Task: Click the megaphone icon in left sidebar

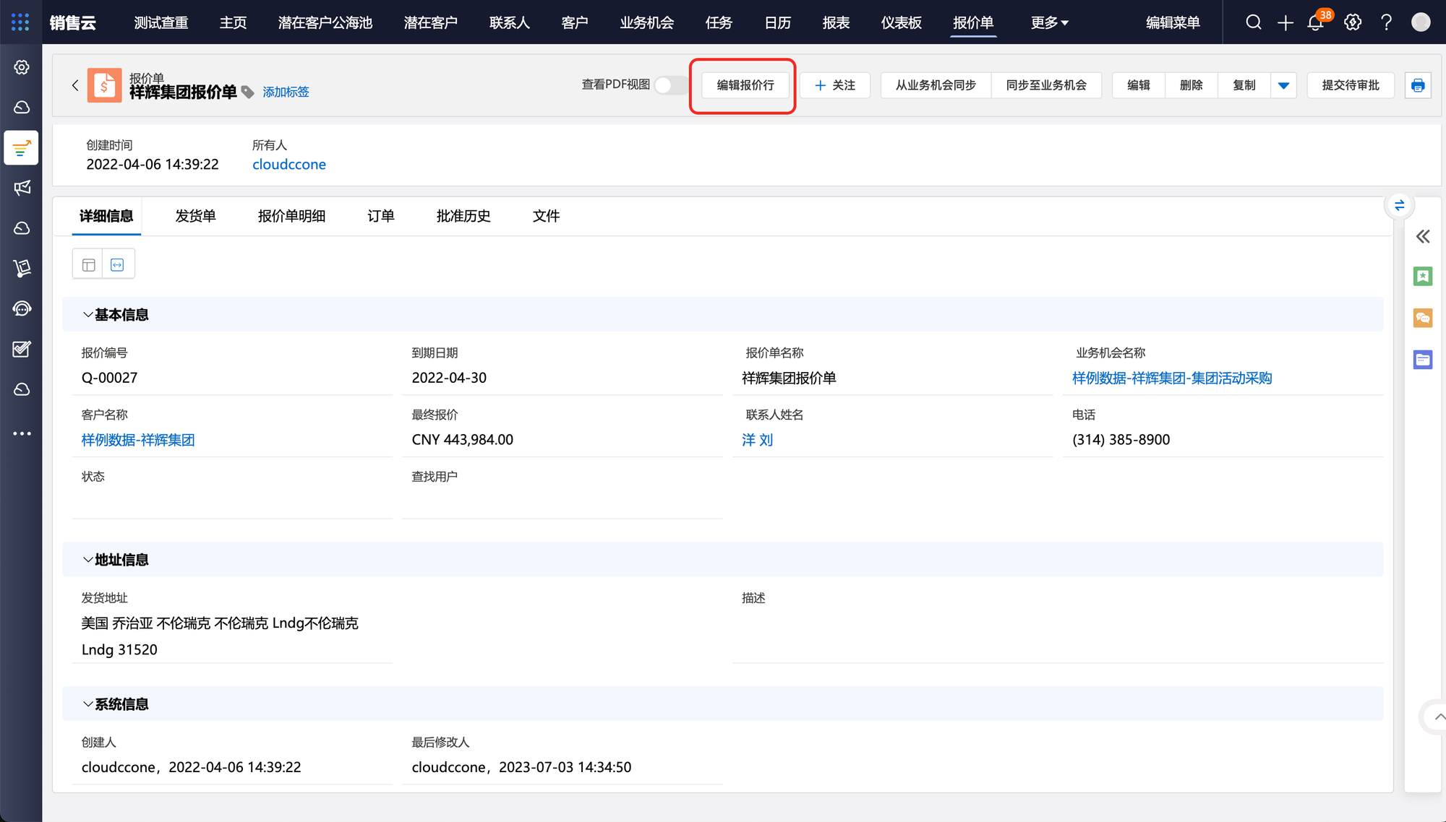Action: tap(22, 188)
